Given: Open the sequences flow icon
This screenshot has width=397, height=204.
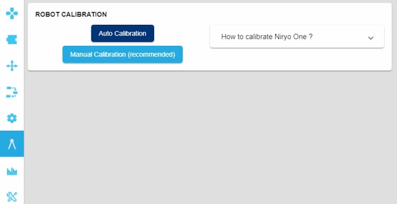Looking at the screenshot, I should (x=12, y=92).
